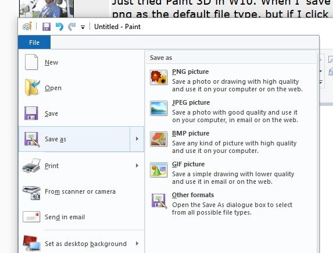Click the Paint app icon in title bar
333x253 pixels.
point(27,26)
